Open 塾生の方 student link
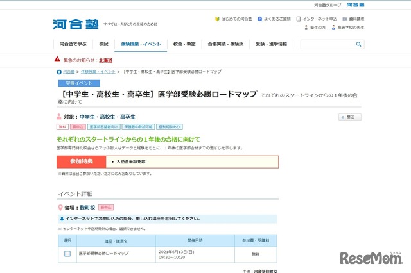 click(315, 28)
